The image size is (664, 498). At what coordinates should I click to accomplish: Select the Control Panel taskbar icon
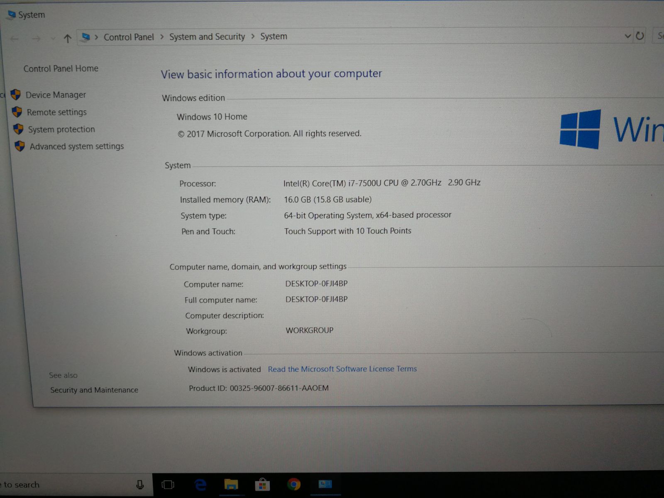click(x=325, y=484)
